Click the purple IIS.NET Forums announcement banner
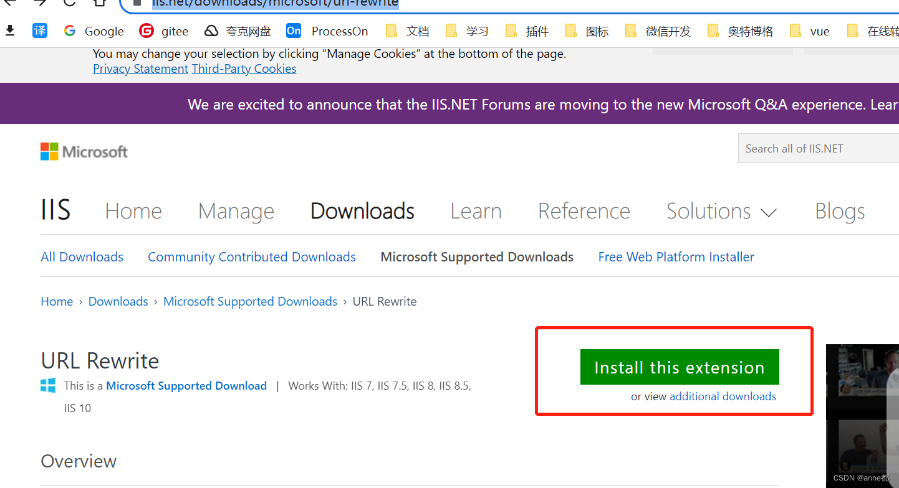Screen dimensions: 899x488 449,103
